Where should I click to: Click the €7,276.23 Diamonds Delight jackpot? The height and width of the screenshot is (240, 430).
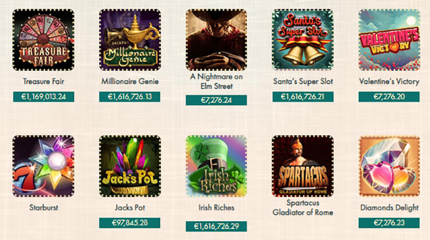point(389,223)
